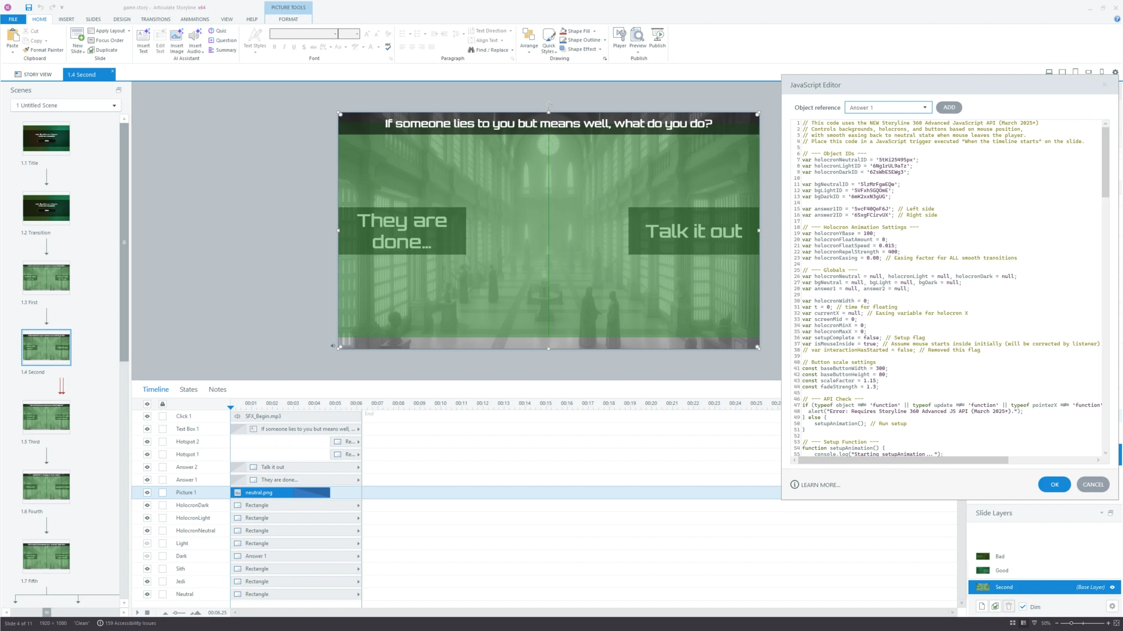1123x631 pixels.
Task: Switch to the States tab
Action: (188, 389)
